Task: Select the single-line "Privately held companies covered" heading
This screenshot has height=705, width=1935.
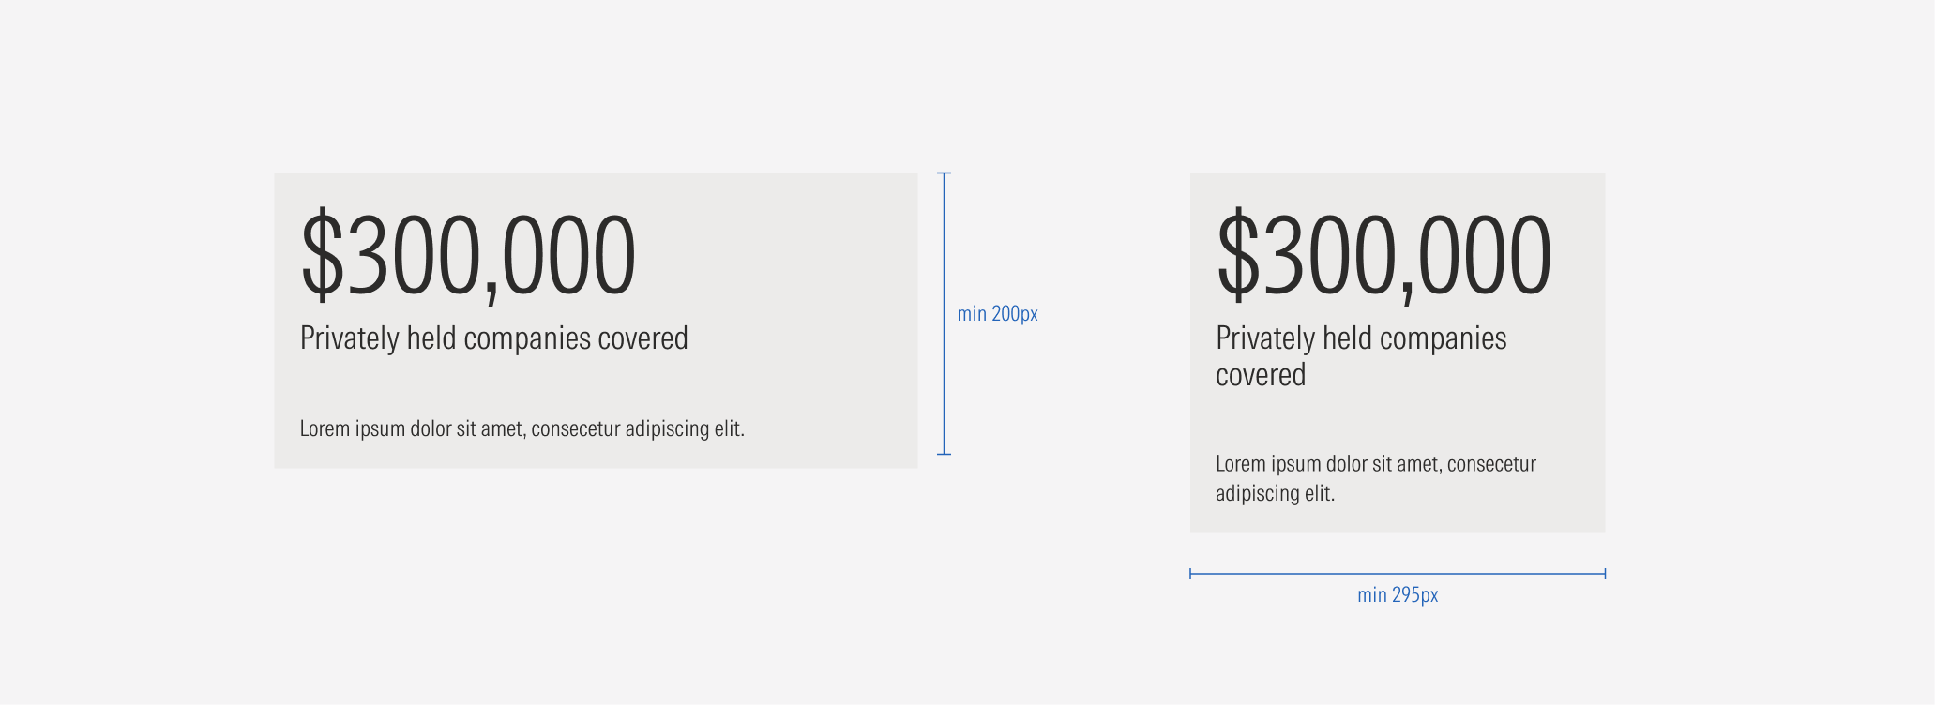Action: 493,338
